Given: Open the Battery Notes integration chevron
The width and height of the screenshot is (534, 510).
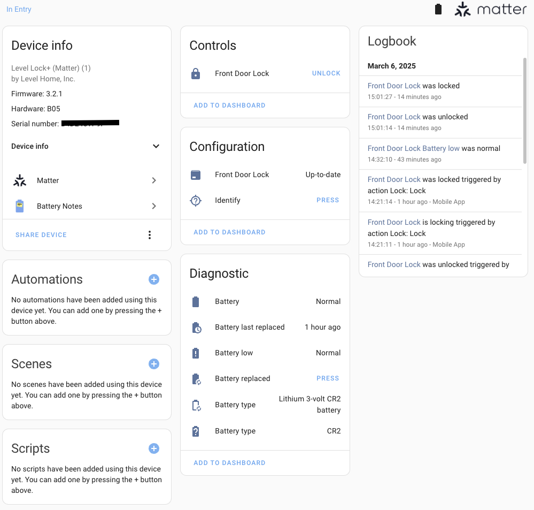Looking at the screenshot, I should pos(154,206).
